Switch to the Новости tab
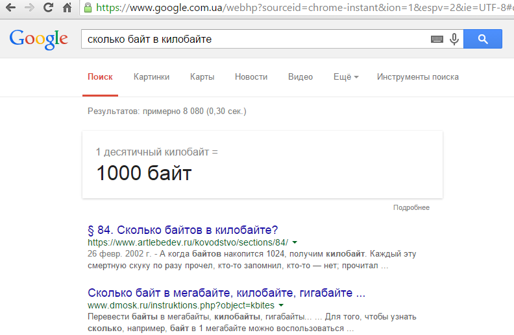The height and width of the screenshot is (335, 514). 251,77
